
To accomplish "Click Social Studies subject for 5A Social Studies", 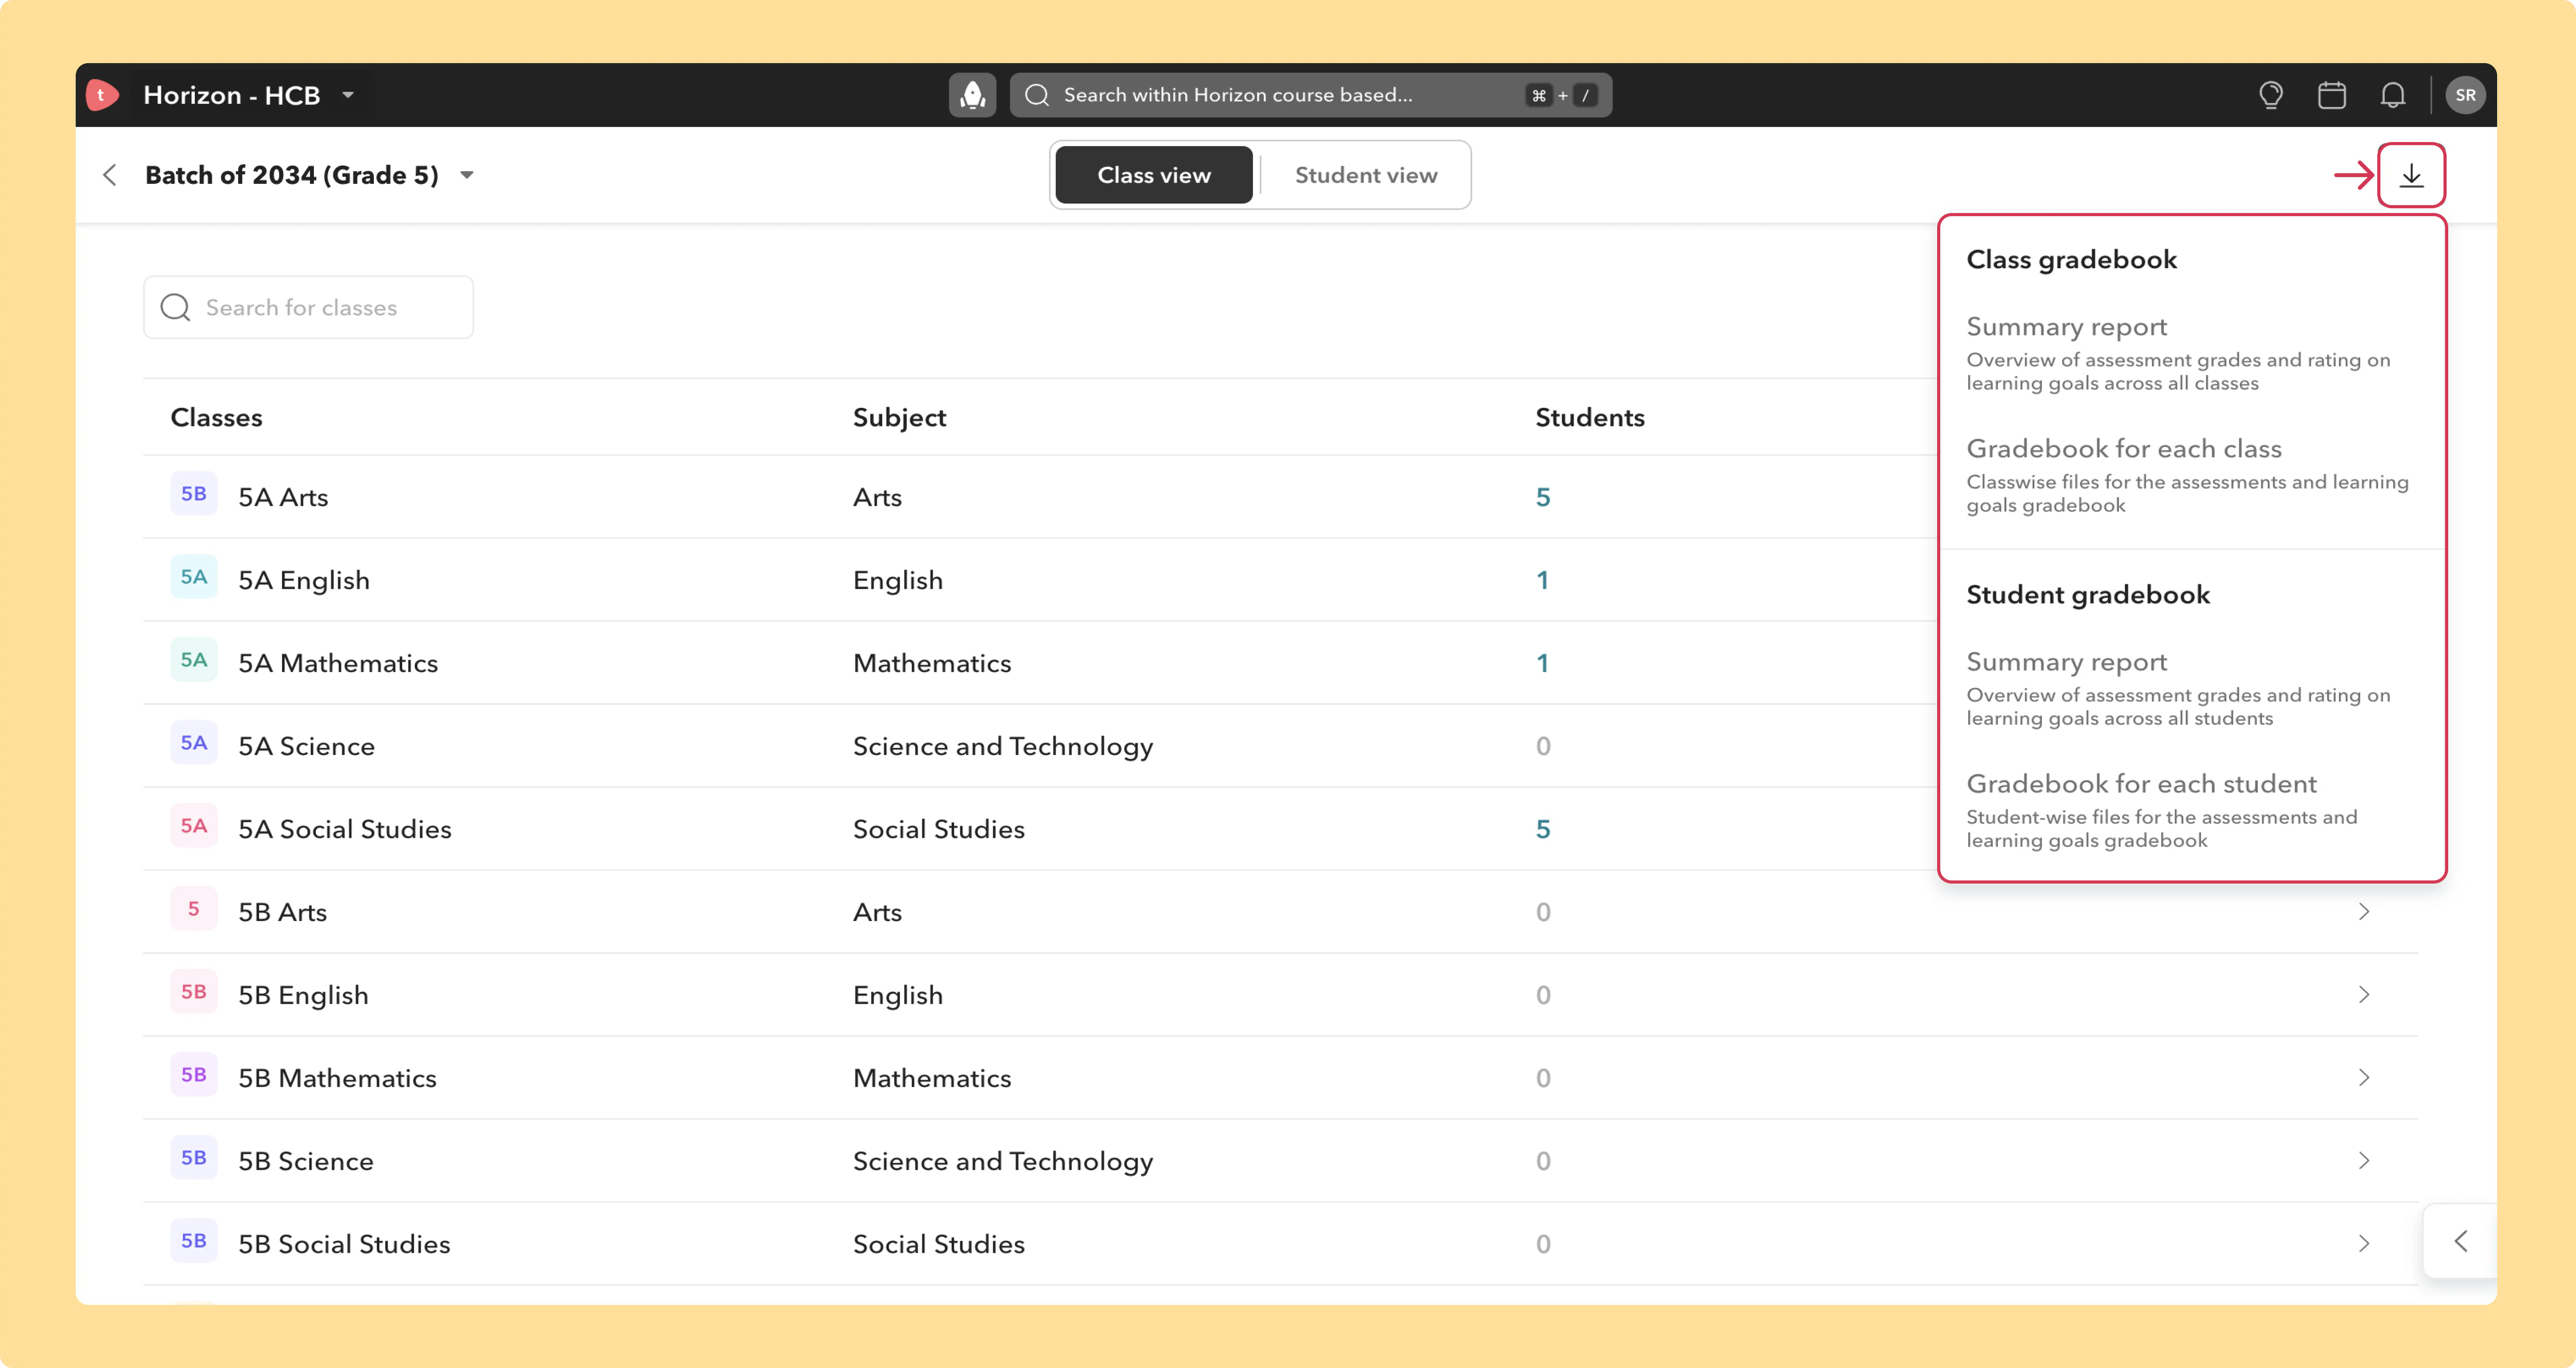I will coord(939,829).
